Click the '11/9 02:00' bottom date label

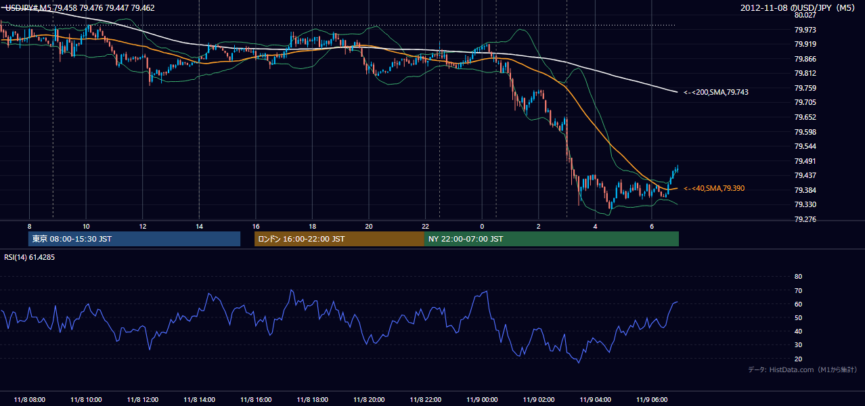539,400
